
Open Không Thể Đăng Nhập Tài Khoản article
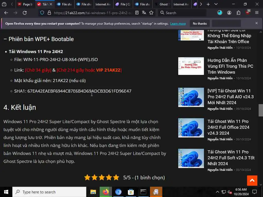click(x=229, y=36)
